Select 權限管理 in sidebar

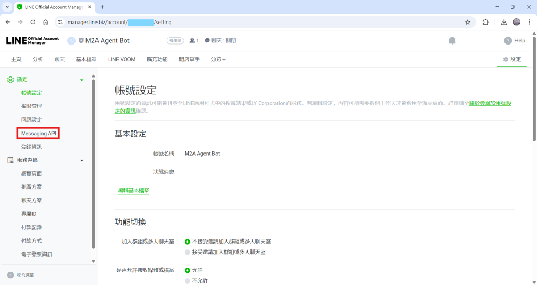pos(31,106)
